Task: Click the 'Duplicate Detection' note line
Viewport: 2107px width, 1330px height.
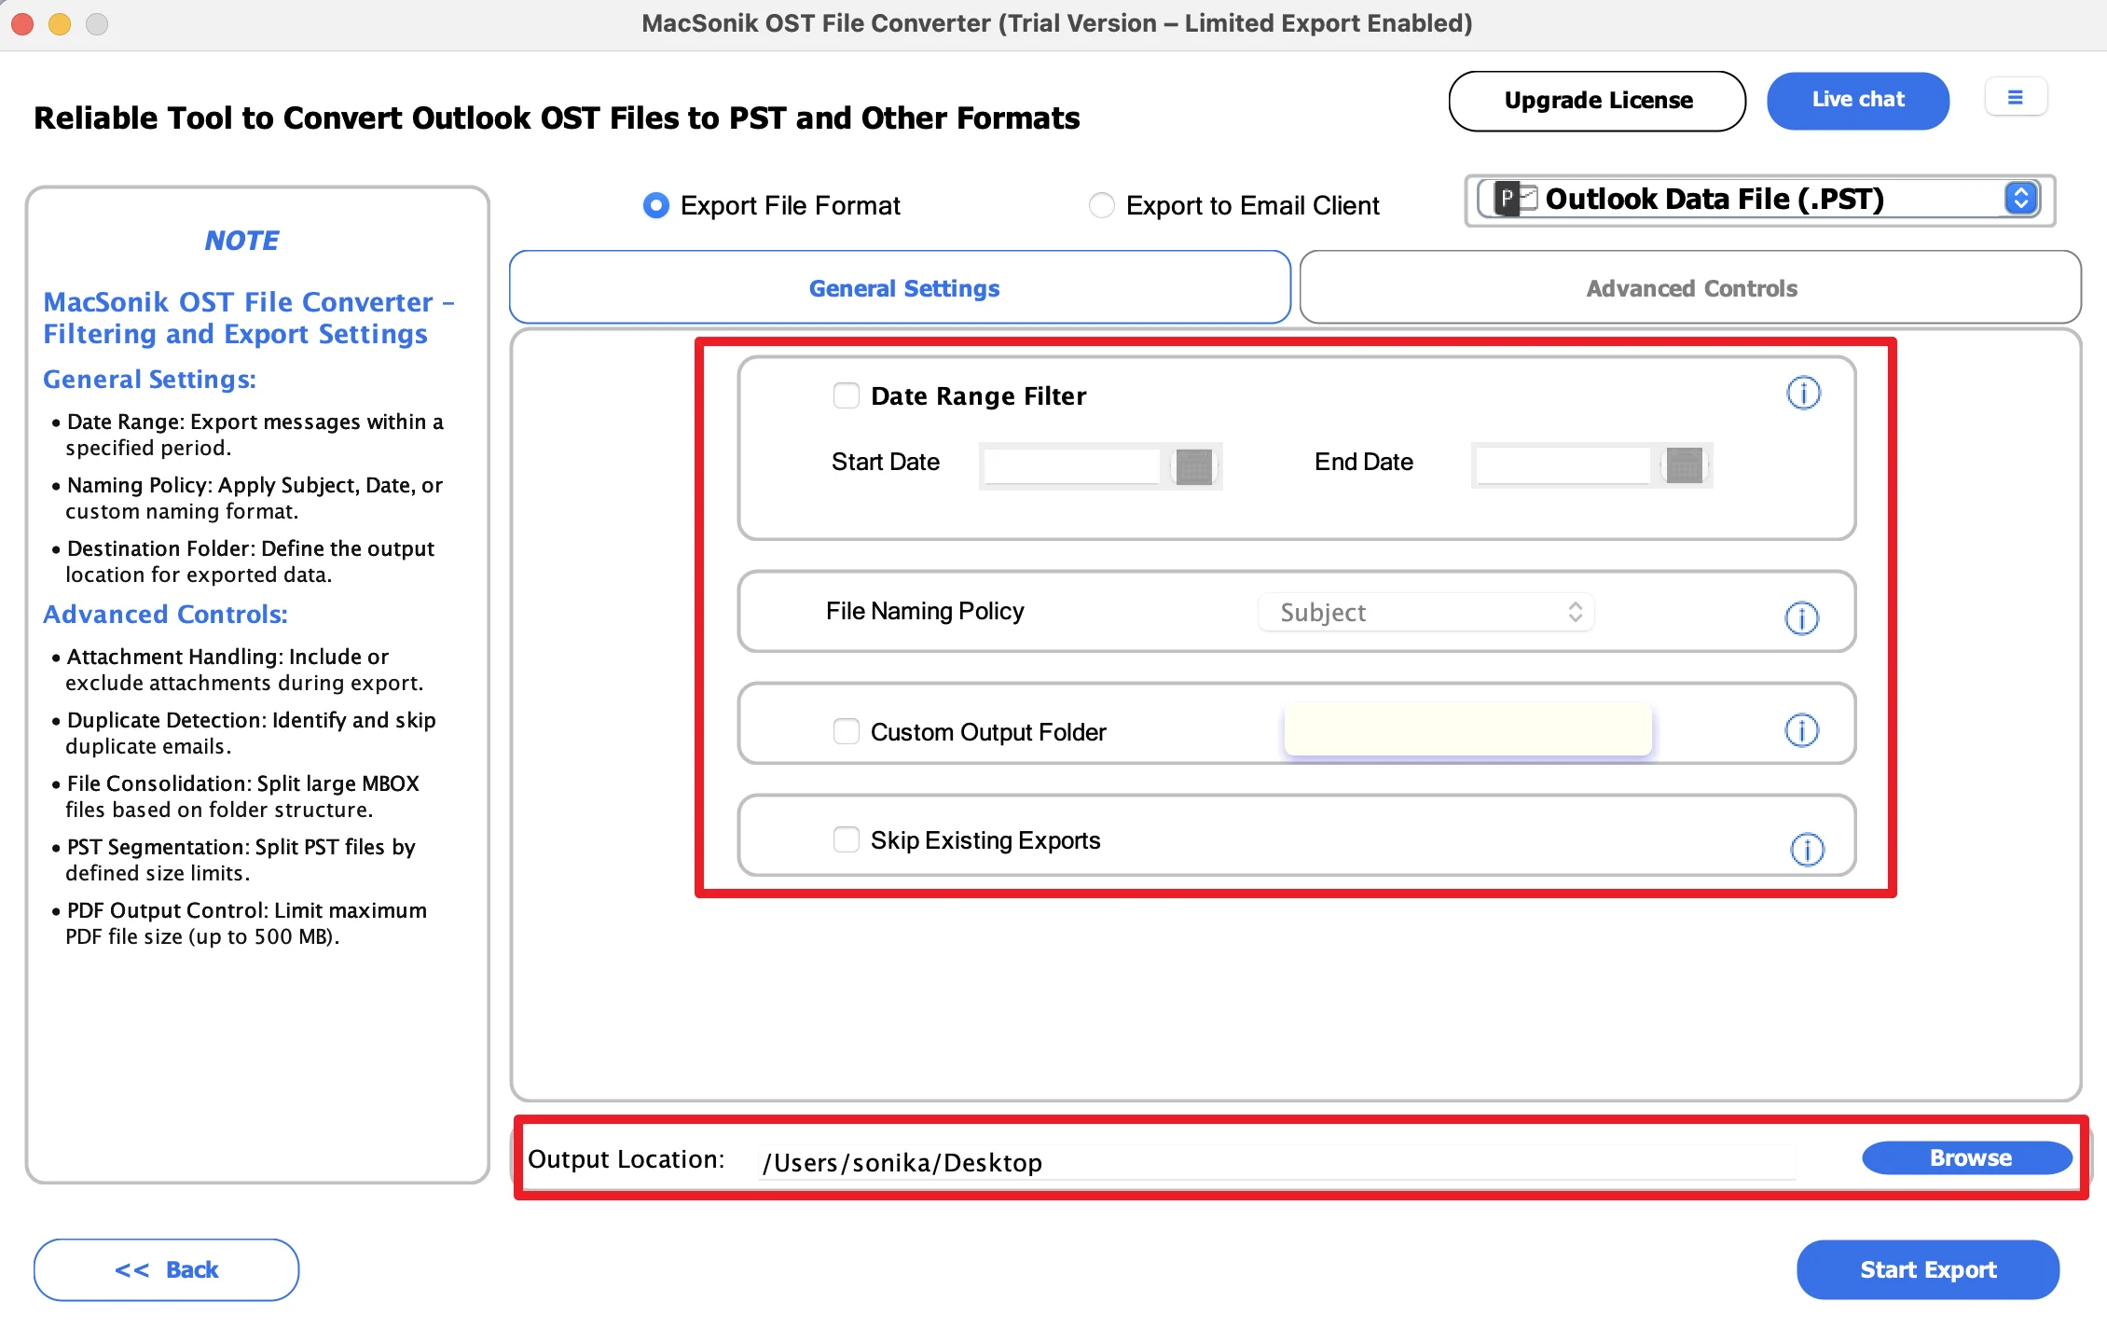Action: [x=244, y=732]
